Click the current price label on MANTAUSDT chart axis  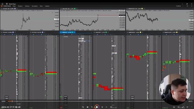pos(191,20)
